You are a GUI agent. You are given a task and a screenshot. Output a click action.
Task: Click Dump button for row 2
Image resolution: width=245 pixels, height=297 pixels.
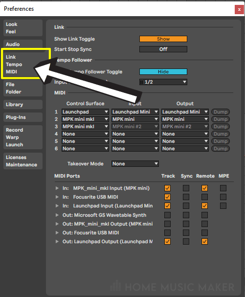[x=221, y=119]
